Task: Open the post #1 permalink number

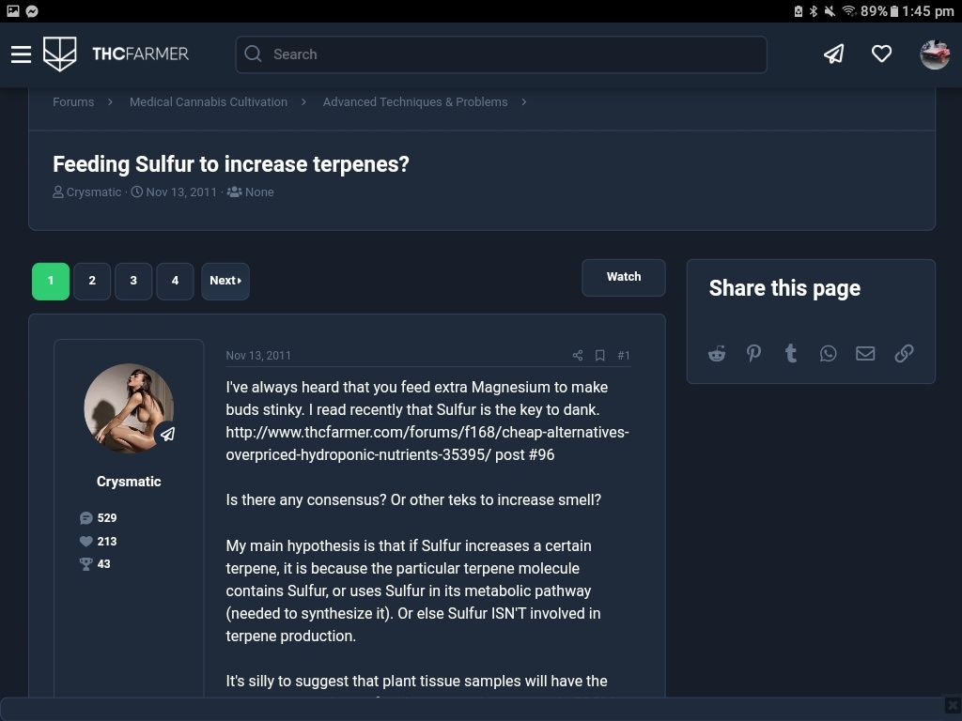Action: 624,356
